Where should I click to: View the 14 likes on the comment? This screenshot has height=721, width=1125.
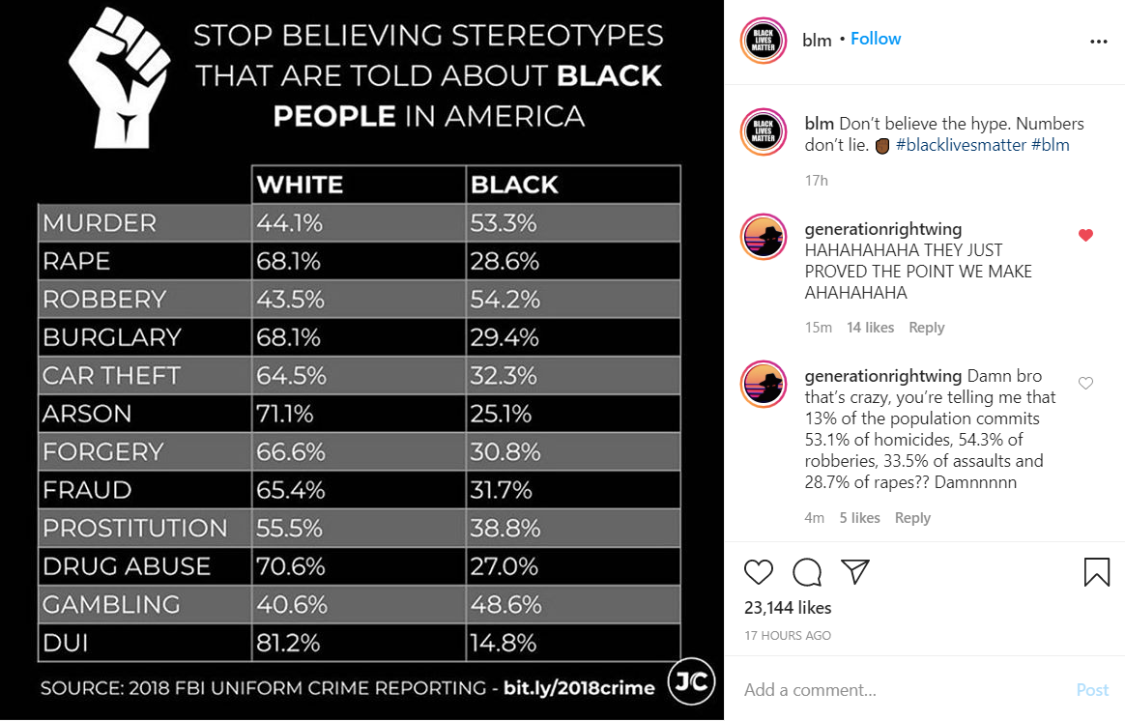click(x=870, y=327)
